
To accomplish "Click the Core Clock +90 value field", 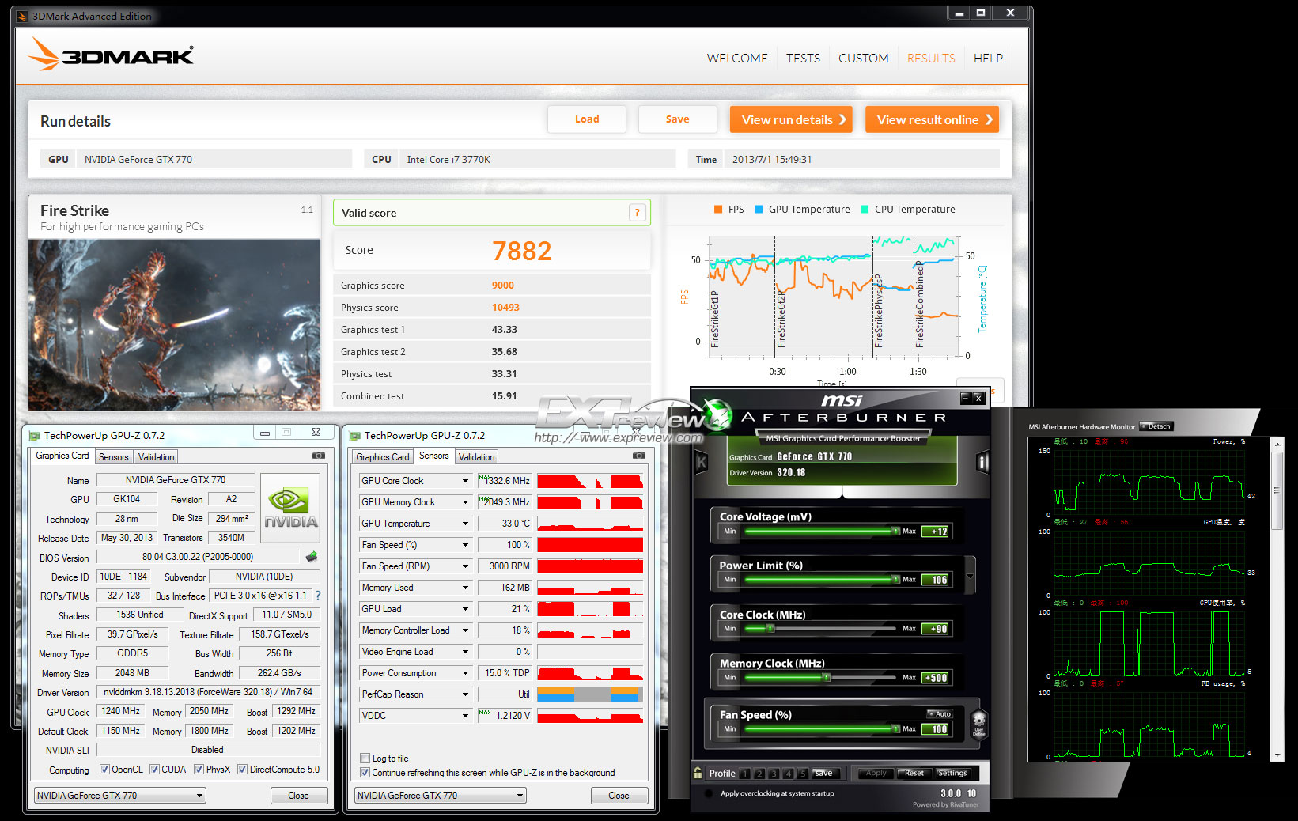I will click(x=937, y=629).
